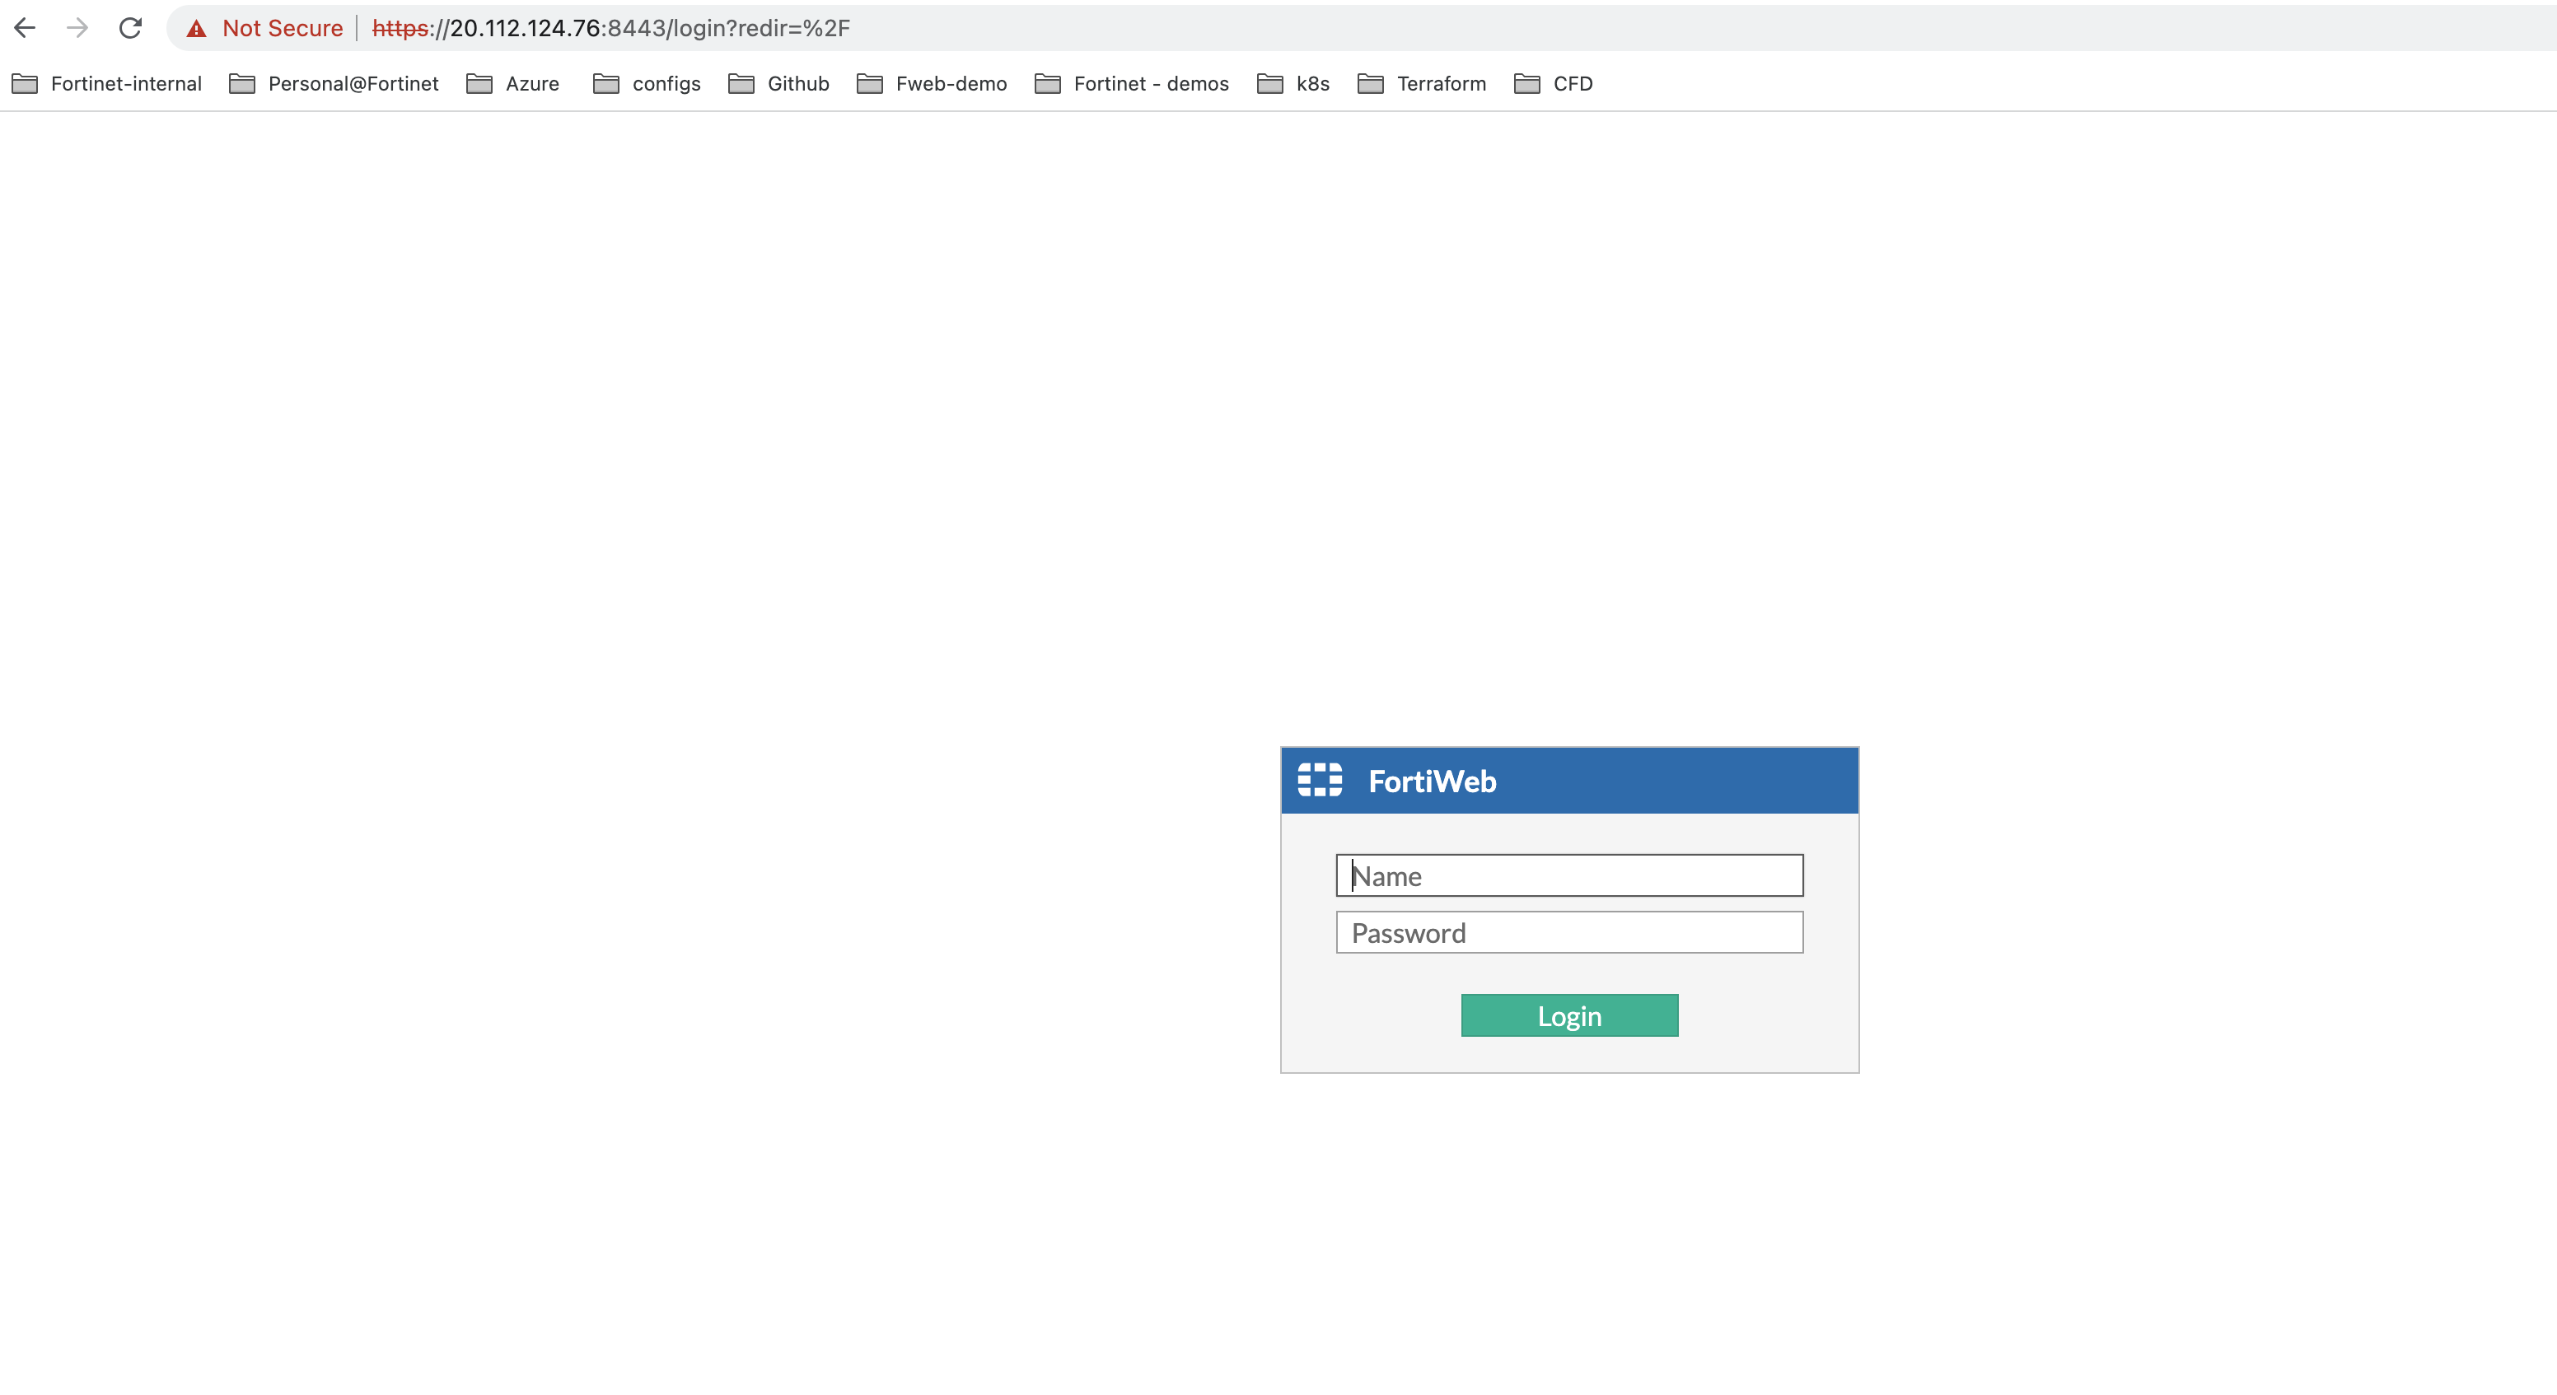
Task: Focus the Password input field
Action: point(1569,931)
